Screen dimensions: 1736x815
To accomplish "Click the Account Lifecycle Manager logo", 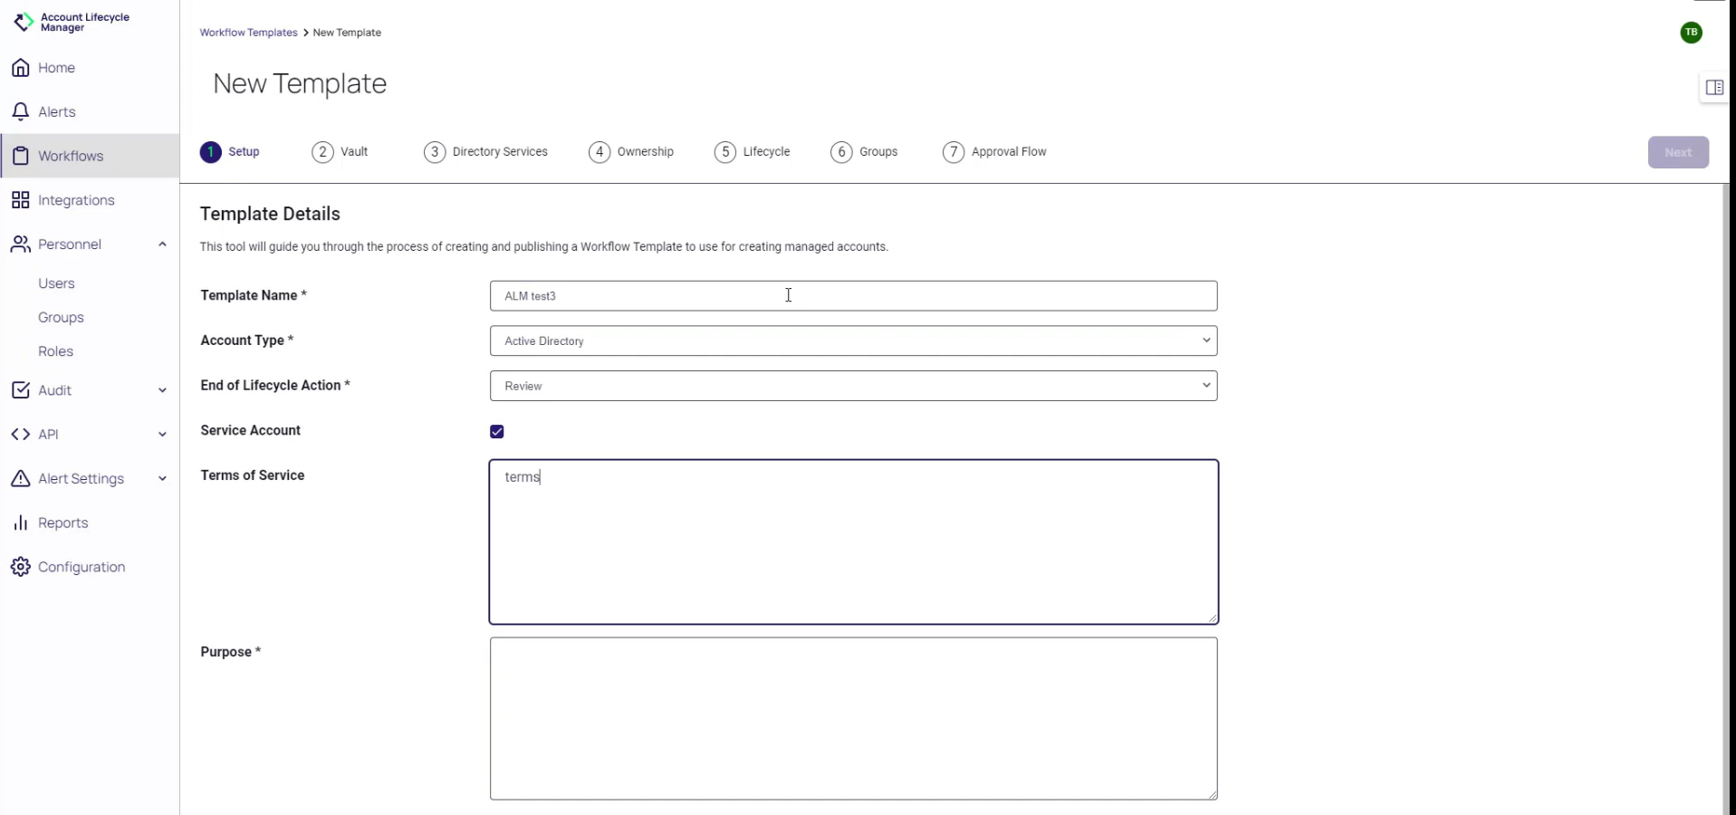I will click(72, 22).
